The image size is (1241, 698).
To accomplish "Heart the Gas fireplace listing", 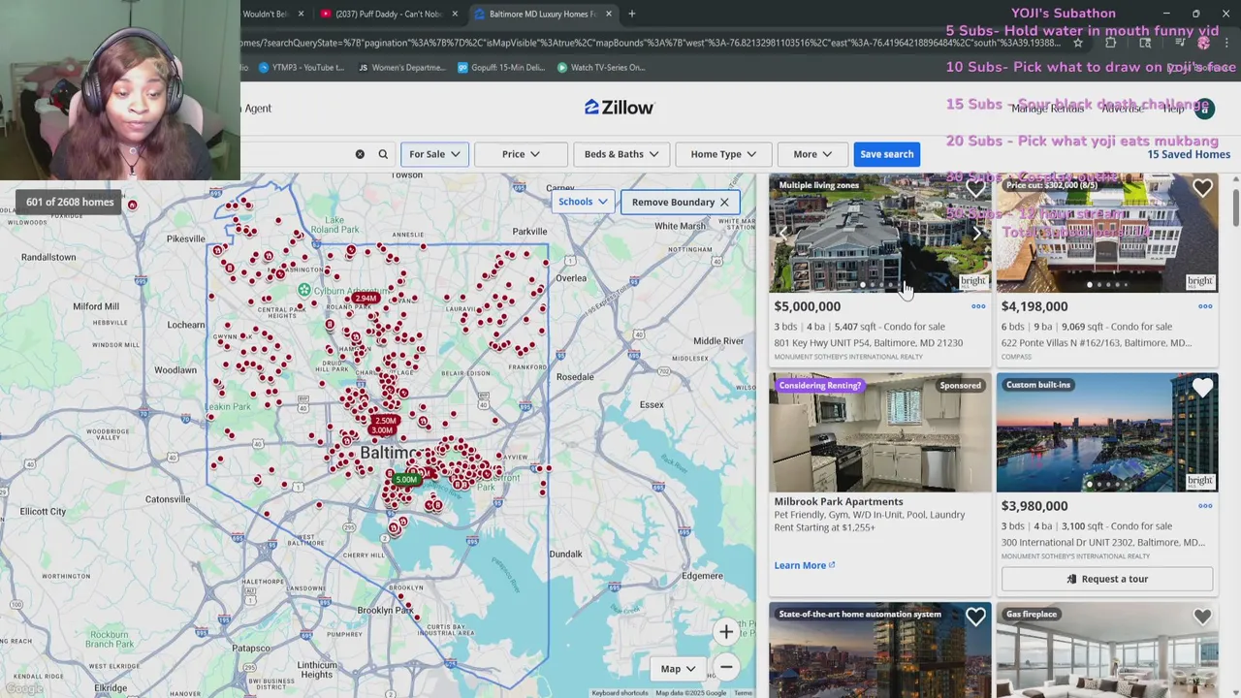I will [x=1202, y=617].
